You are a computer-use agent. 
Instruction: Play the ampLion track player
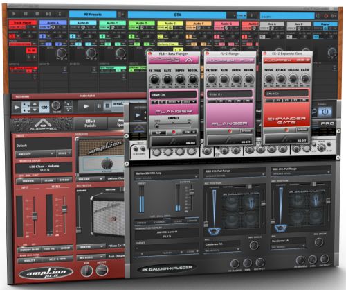86,106
